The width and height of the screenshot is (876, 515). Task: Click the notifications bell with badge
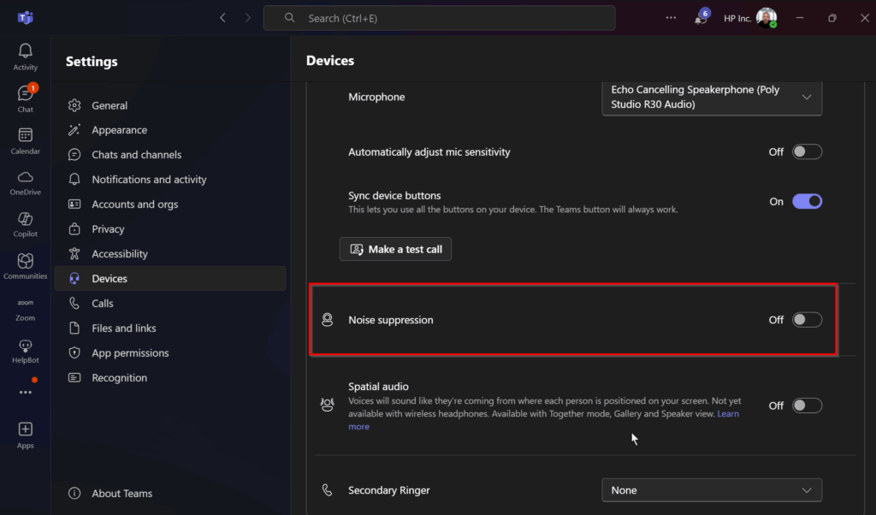point(701,18)
